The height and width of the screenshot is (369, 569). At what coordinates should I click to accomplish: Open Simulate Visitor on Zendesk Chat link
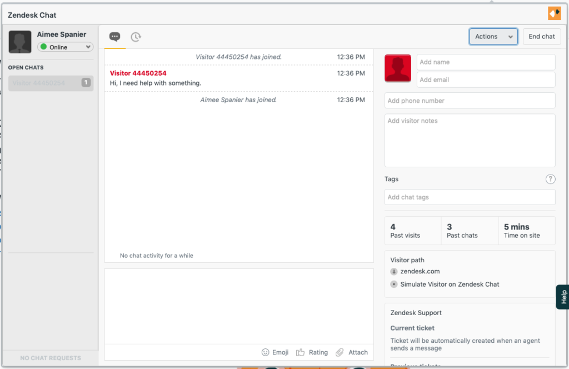[x=450, y=285]
